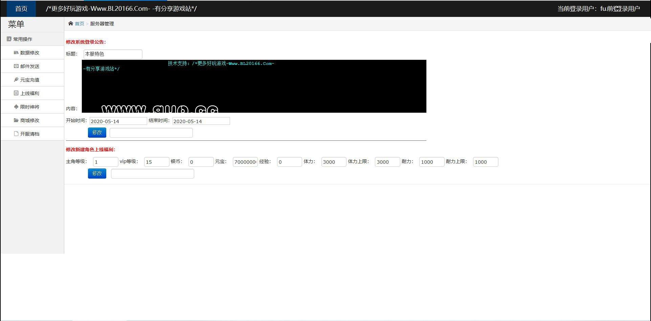The width and height of the screenshot is (651, 321).
Task: Select the 结束时间 date field
Action: coord(201,121)
